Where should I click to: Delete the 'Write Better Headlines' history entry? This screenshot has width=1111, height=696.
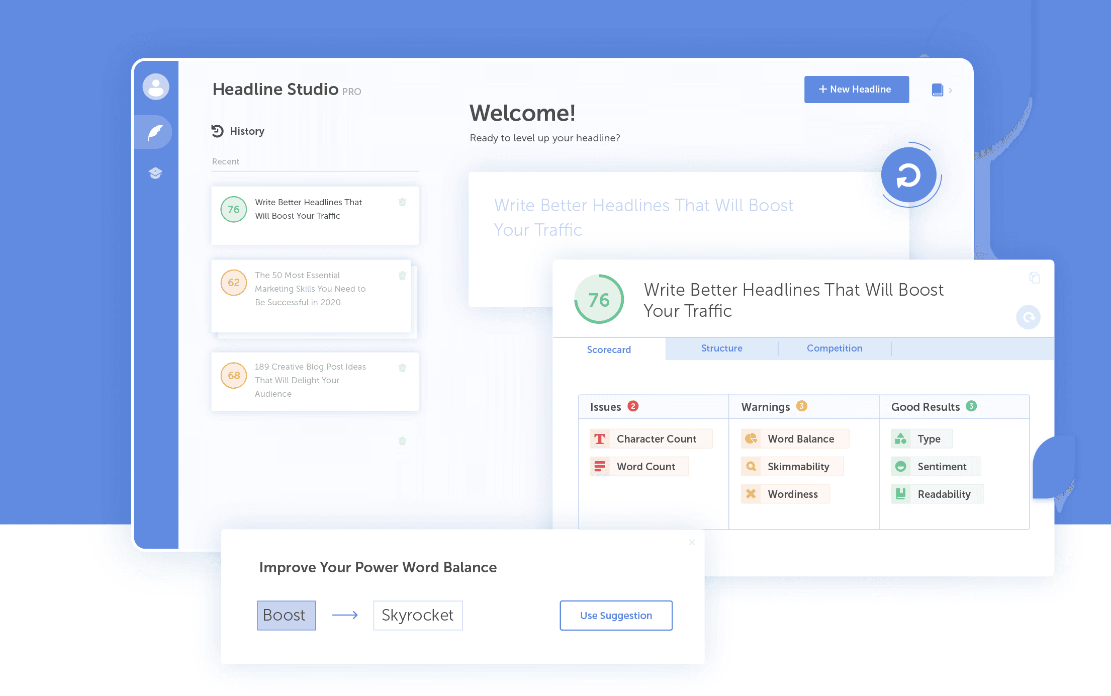click(402, 202)
